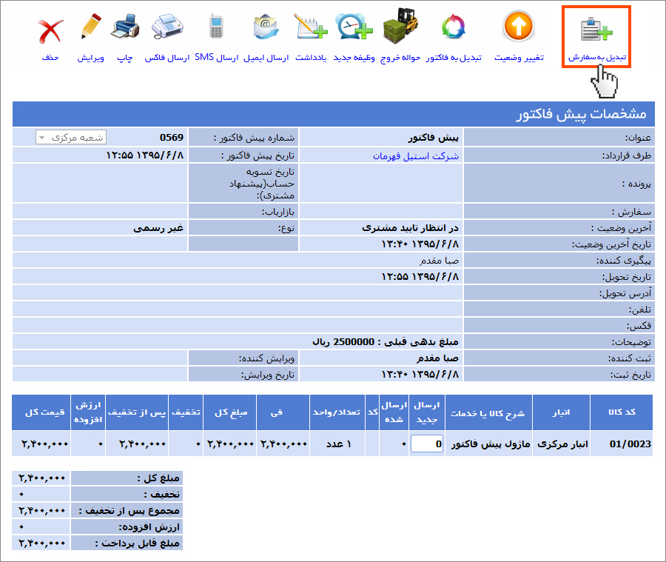Click the غیر رسمی type value
Screen dimensions: 666x562
point(158,228)
